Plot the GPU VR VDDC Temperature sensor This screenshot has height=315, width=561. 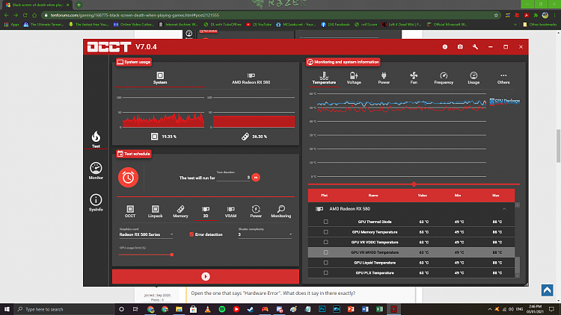[325, 242]
